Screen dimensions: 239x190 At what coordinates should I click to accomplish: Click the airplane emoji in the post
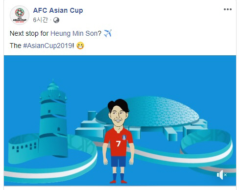(108, 33)
